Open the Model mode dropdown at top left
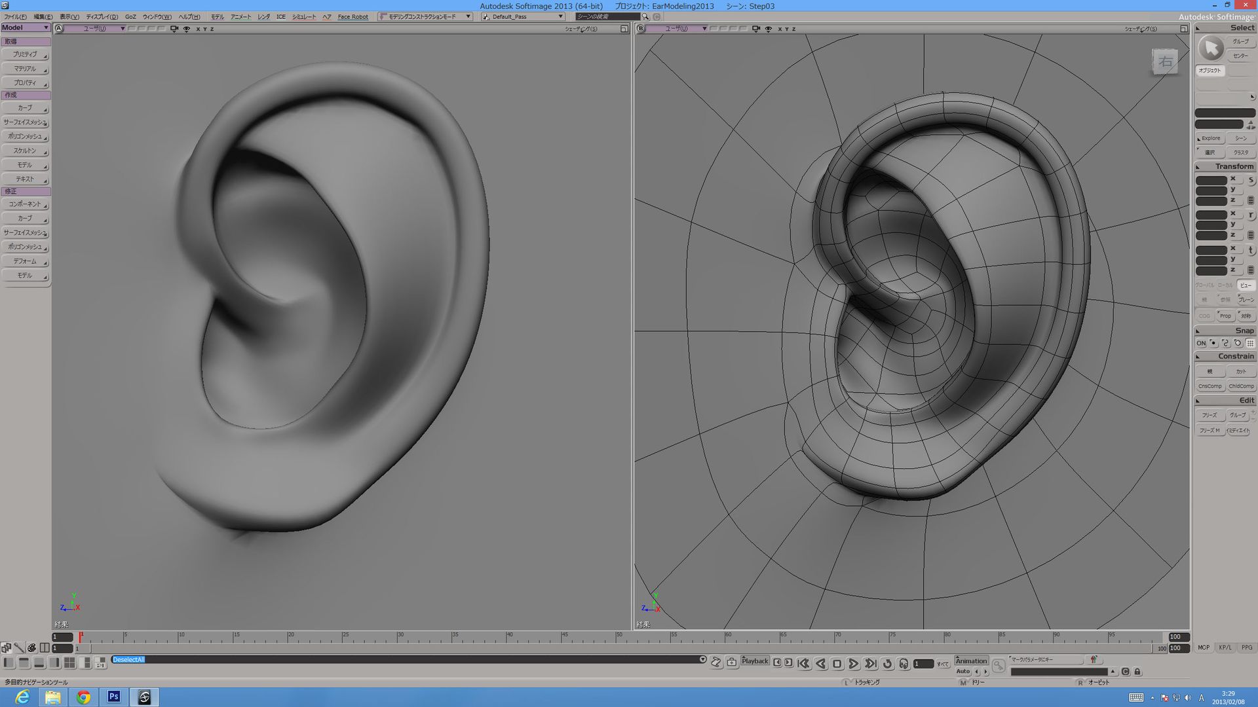Image resolution: width=1258 pixels, height=707 pixels. (x=26, y=27)
